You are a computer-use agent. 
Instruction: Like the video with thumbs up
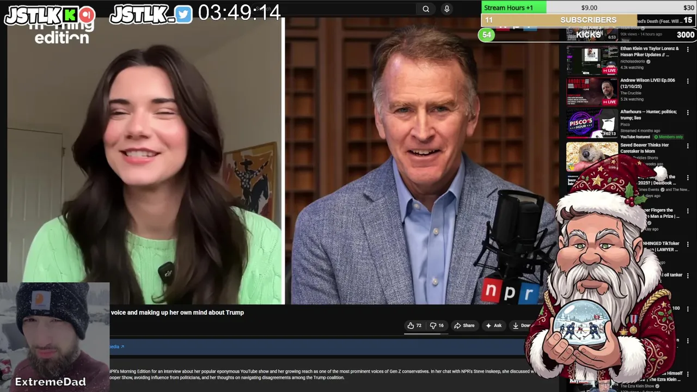click(x=414, y=326)
